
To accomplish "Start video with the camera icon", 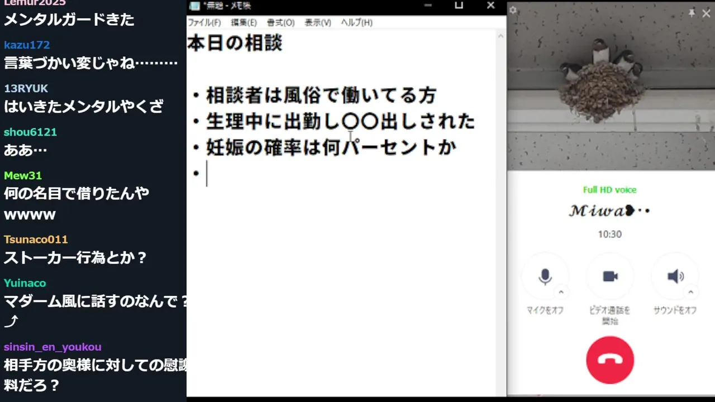I will coord(610,276).
